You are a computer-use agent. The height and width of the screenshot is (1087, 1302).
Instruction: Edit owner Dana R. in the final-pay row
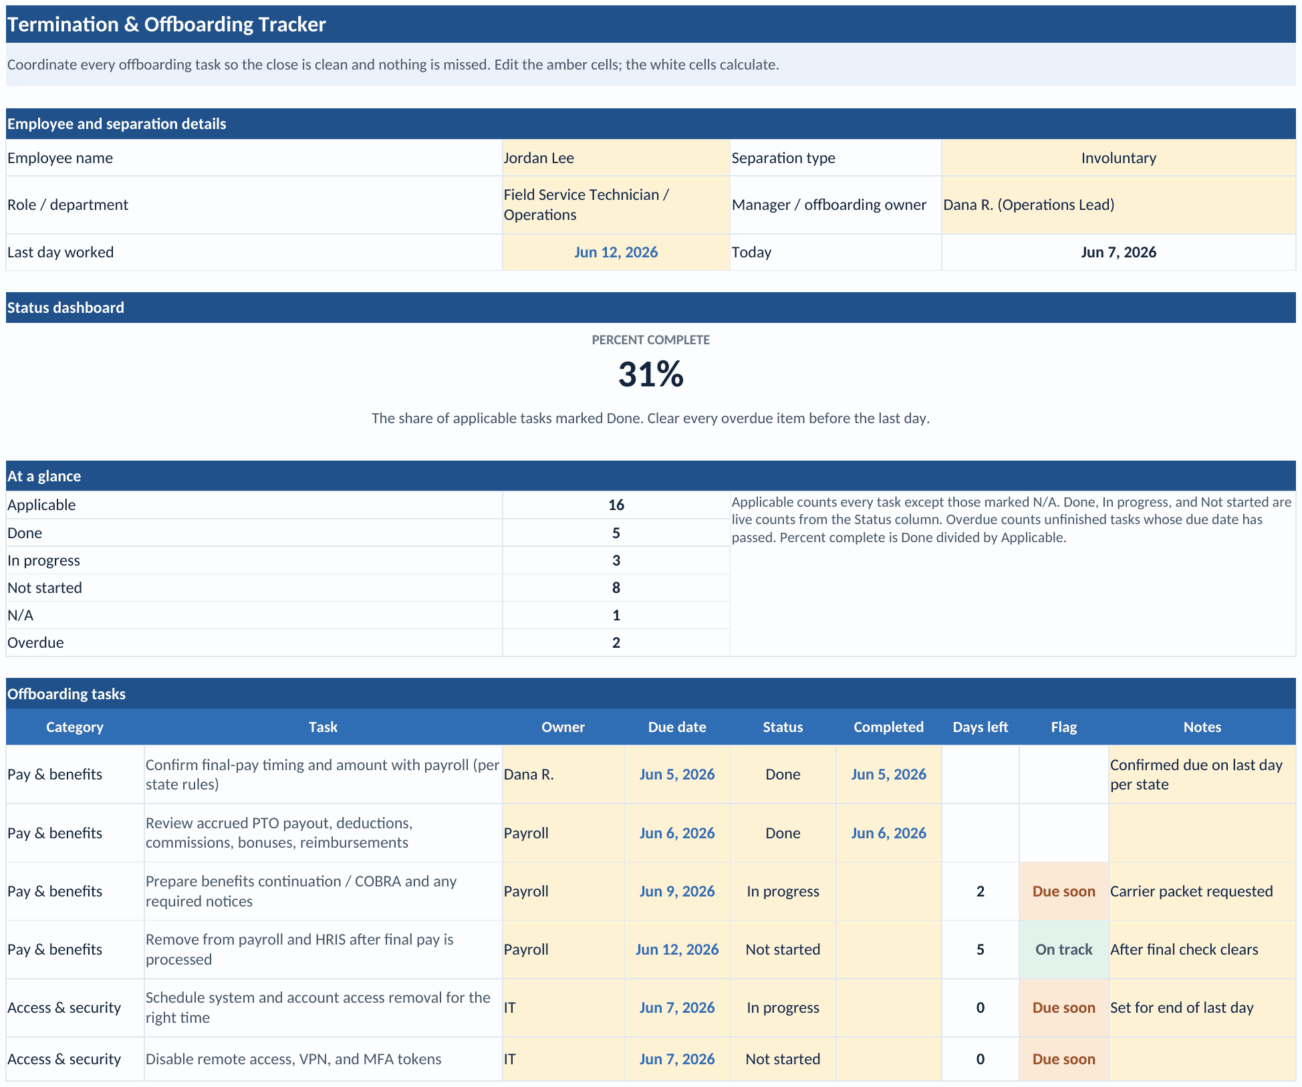click(563, 774)
